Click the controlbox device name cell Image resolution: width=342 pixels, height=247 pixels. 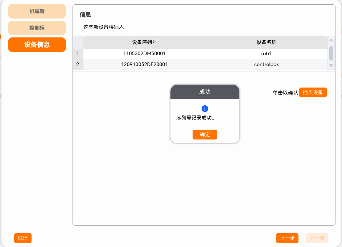point(267,65)
